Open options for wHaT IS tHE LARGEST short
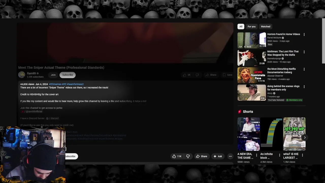This screenshot has width=325, height=183. [x=302, y=155]
